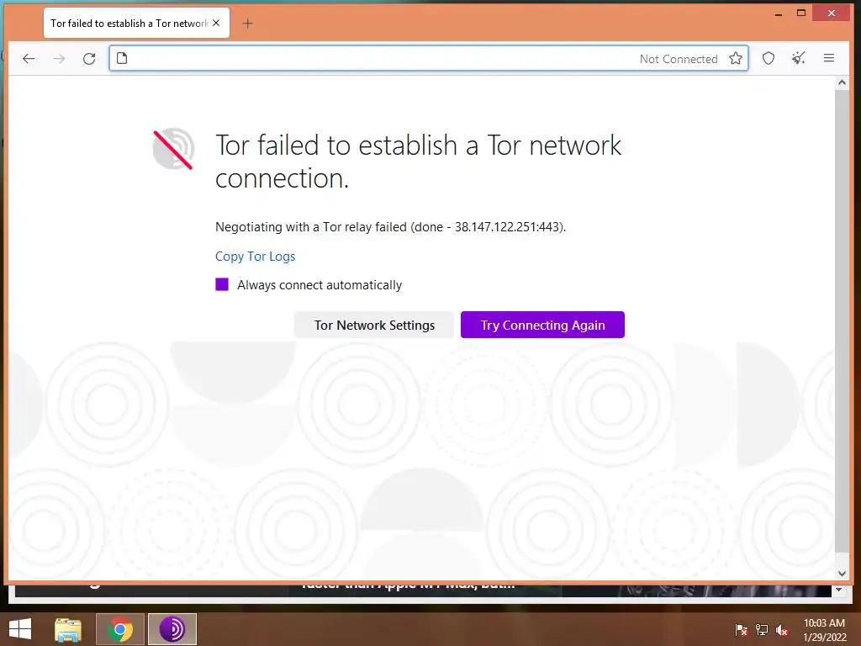Click the Tor Browser taskbar icon

172,629
